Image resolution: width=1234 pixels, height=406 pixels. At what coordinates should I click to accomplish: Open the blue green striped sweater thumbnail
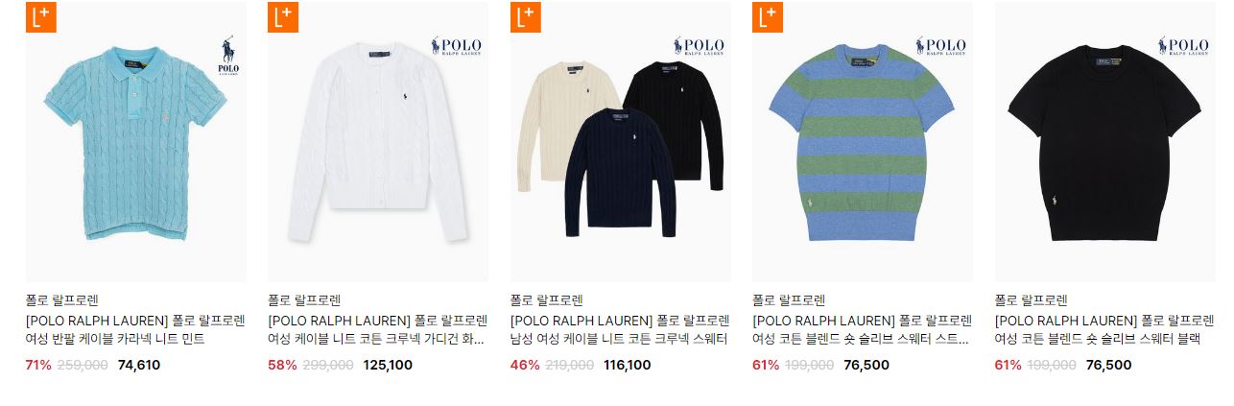[x=863, y=142]
